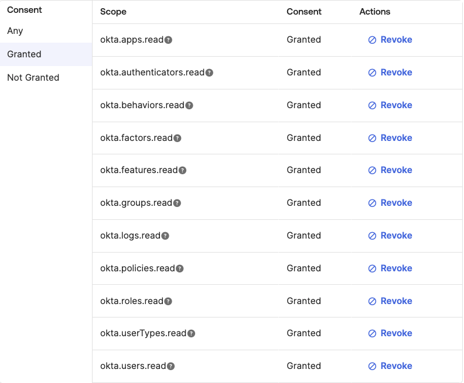464x383 pixels.
Task: Revoke consent for okta.behaviors.read
Action: 390,105
